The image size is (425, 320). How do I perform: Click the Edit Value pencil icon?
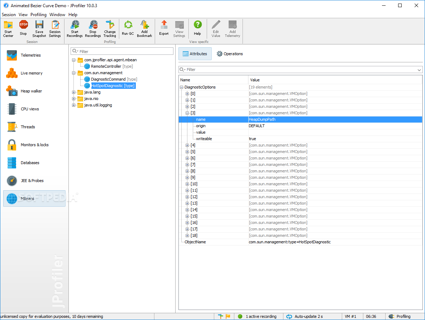click(x=216, y=25)
